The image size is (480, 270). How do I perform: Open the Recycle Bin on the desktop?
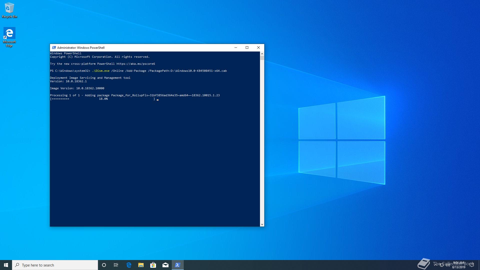point(9,8)
